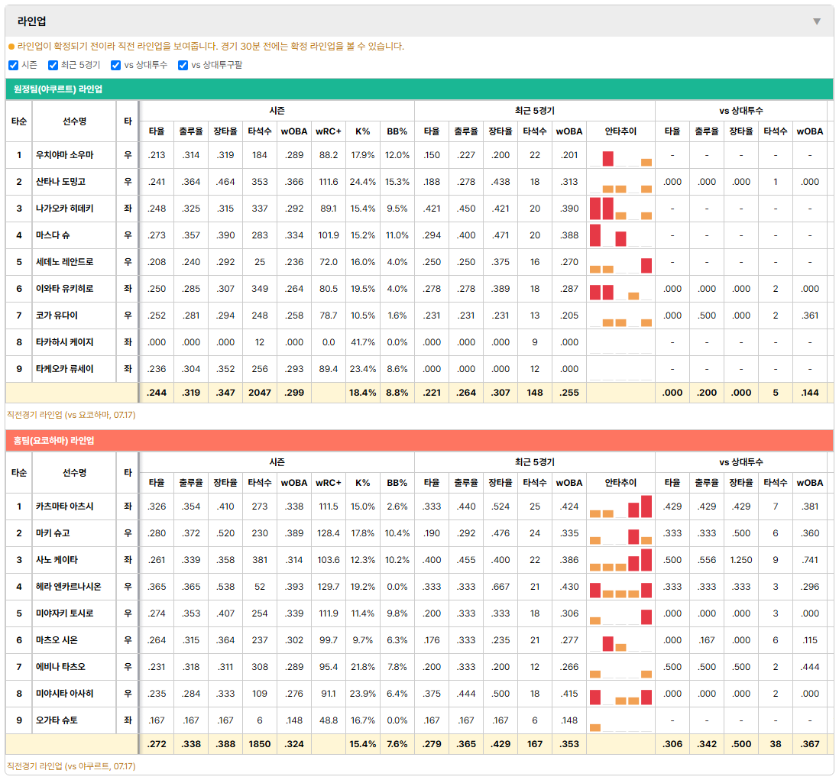Image resolution: width=839 pixels, height=780 pixels.
Task: Uncheck the 시즌 checkbox
Action: 14,65
